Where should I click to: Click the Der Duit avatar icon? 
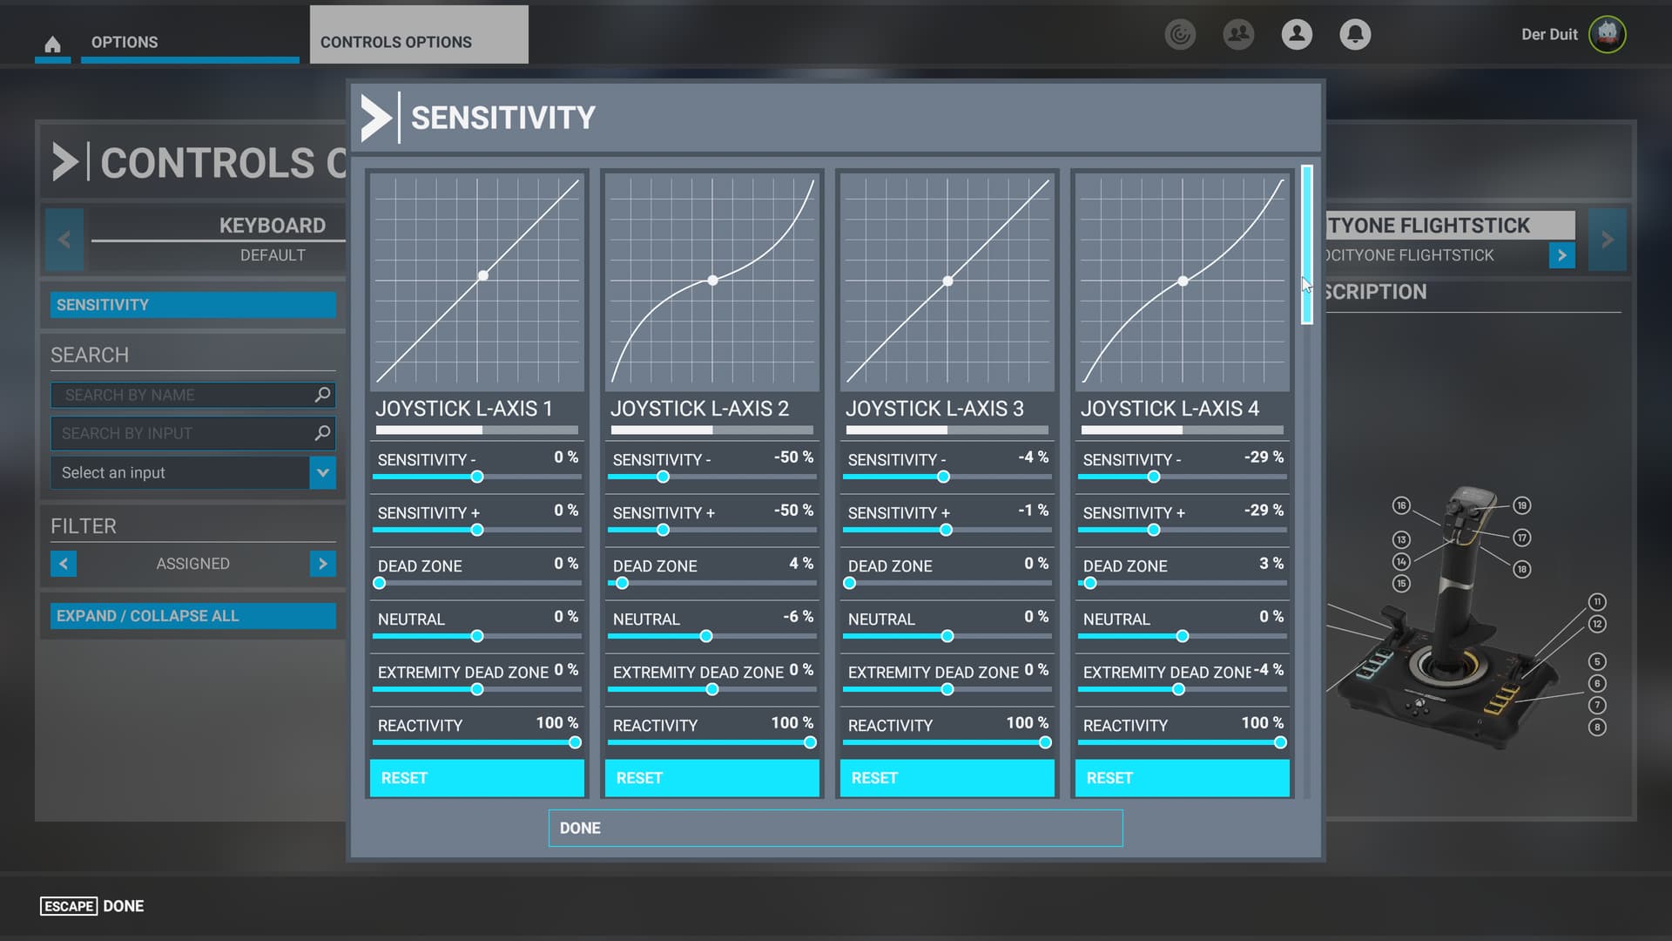(1607, 35)
